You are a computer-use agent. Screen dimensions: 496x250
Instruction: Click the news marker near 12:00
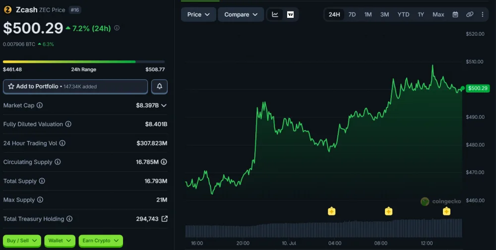pos(446,211)
